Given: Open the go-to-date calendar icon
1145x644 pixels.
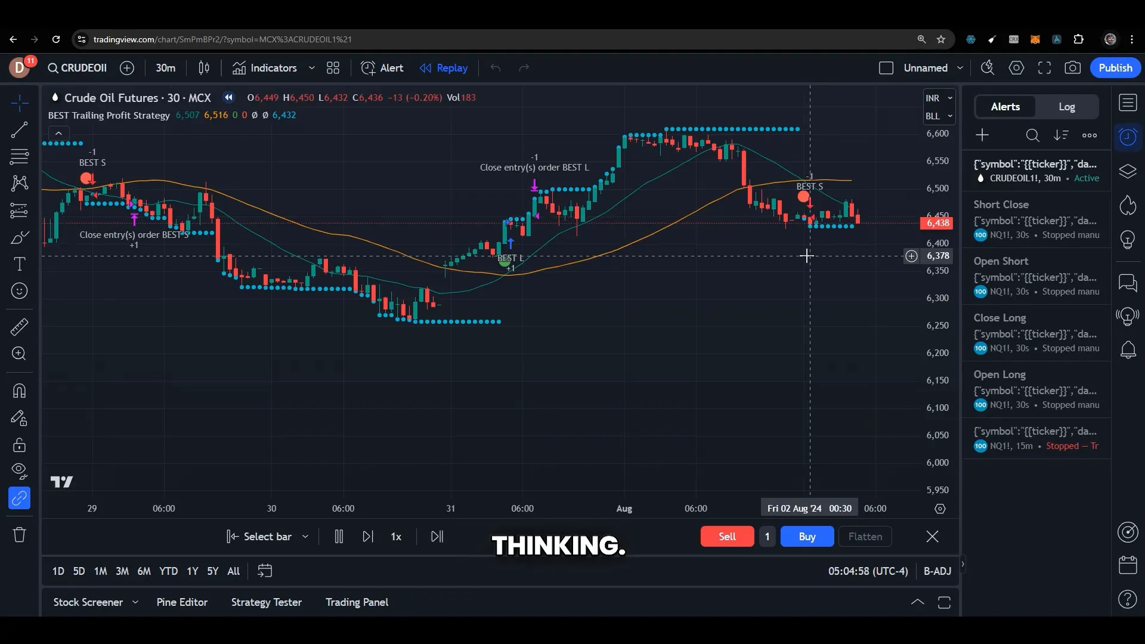Looking at the screenshot, I should (265, 571).
